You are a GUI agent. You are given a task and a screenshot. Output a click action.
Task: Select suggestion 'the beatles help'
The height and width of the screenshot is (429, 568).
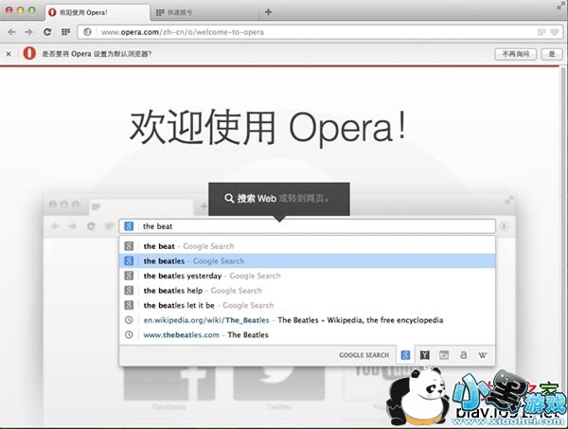(x=307, y=291)
